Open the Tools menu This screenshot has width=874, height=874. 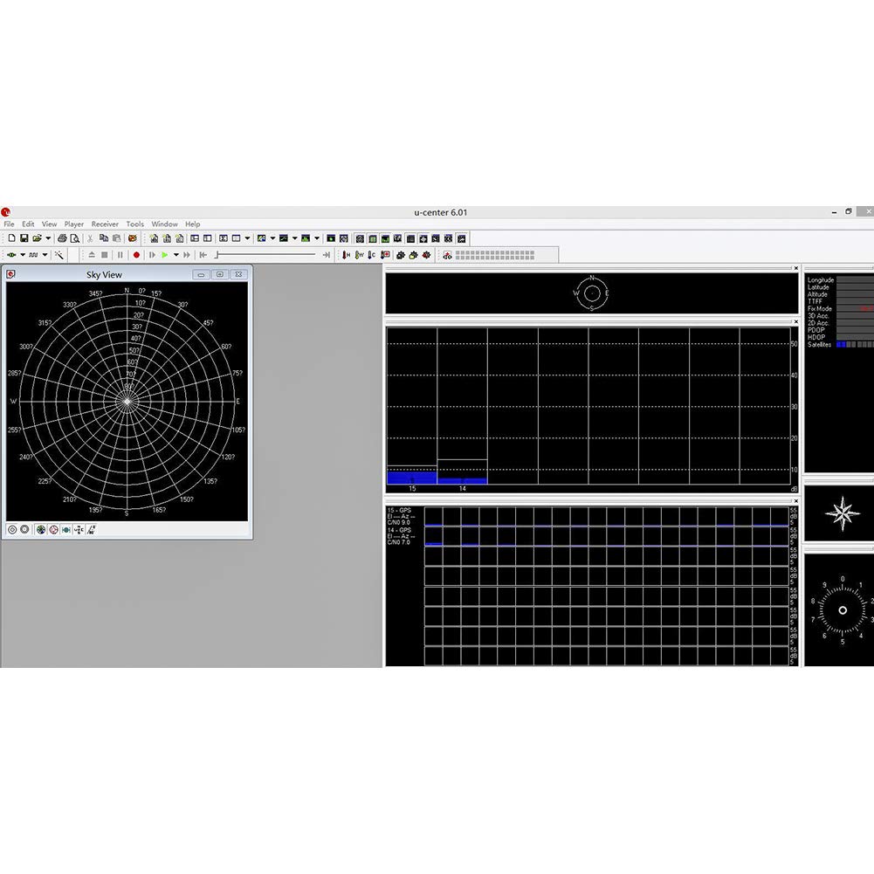pos(134,224)
